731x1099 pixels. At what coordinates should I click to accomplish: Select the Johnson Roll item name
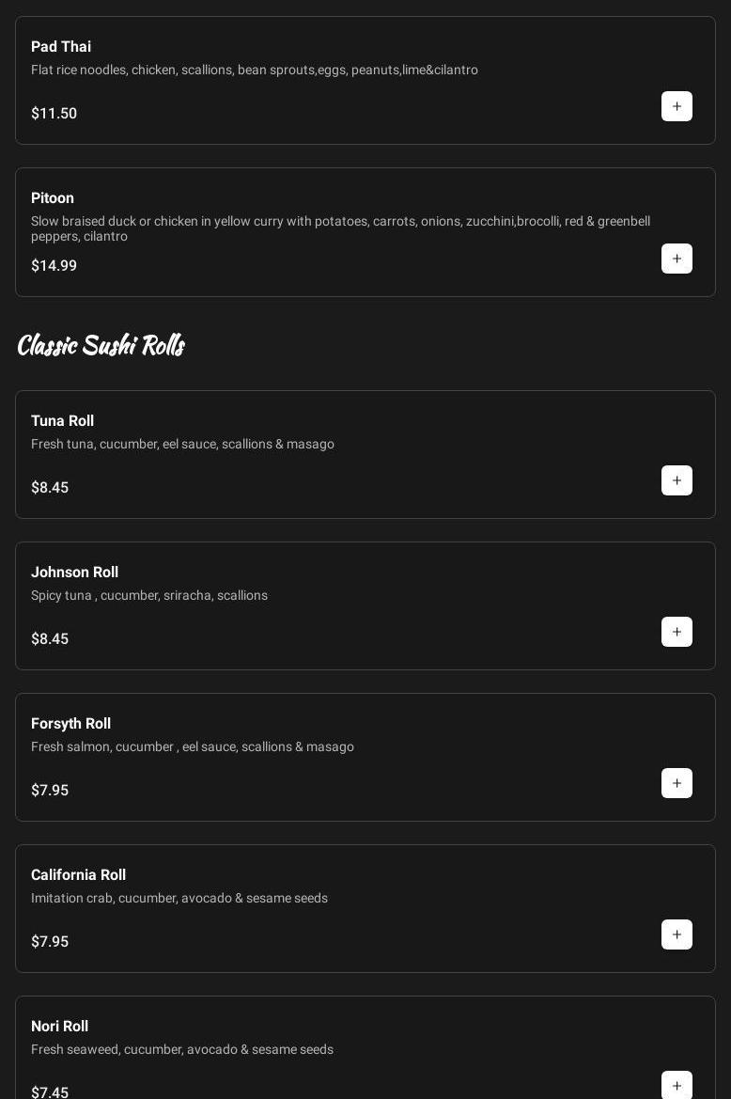[74, 573]
